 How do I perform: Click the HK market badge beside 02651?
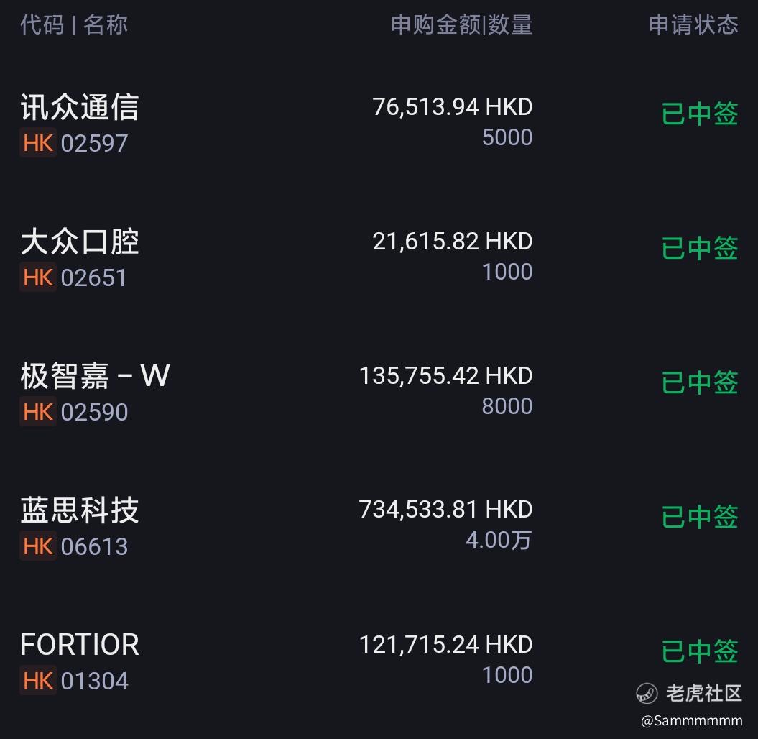click(38, 277)
